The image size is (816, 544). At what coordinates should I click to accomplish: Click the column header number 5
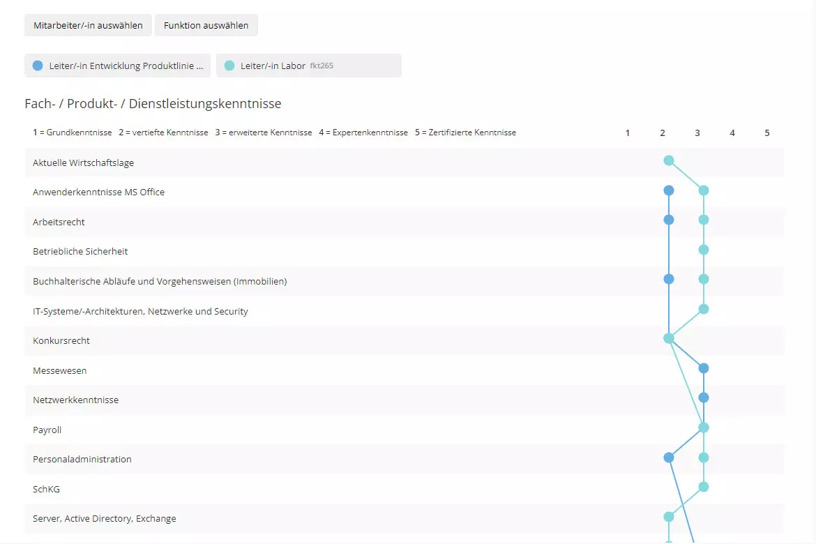point(767,133)
